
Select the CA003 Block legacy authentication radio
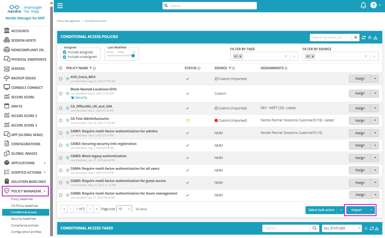[61, 158]
